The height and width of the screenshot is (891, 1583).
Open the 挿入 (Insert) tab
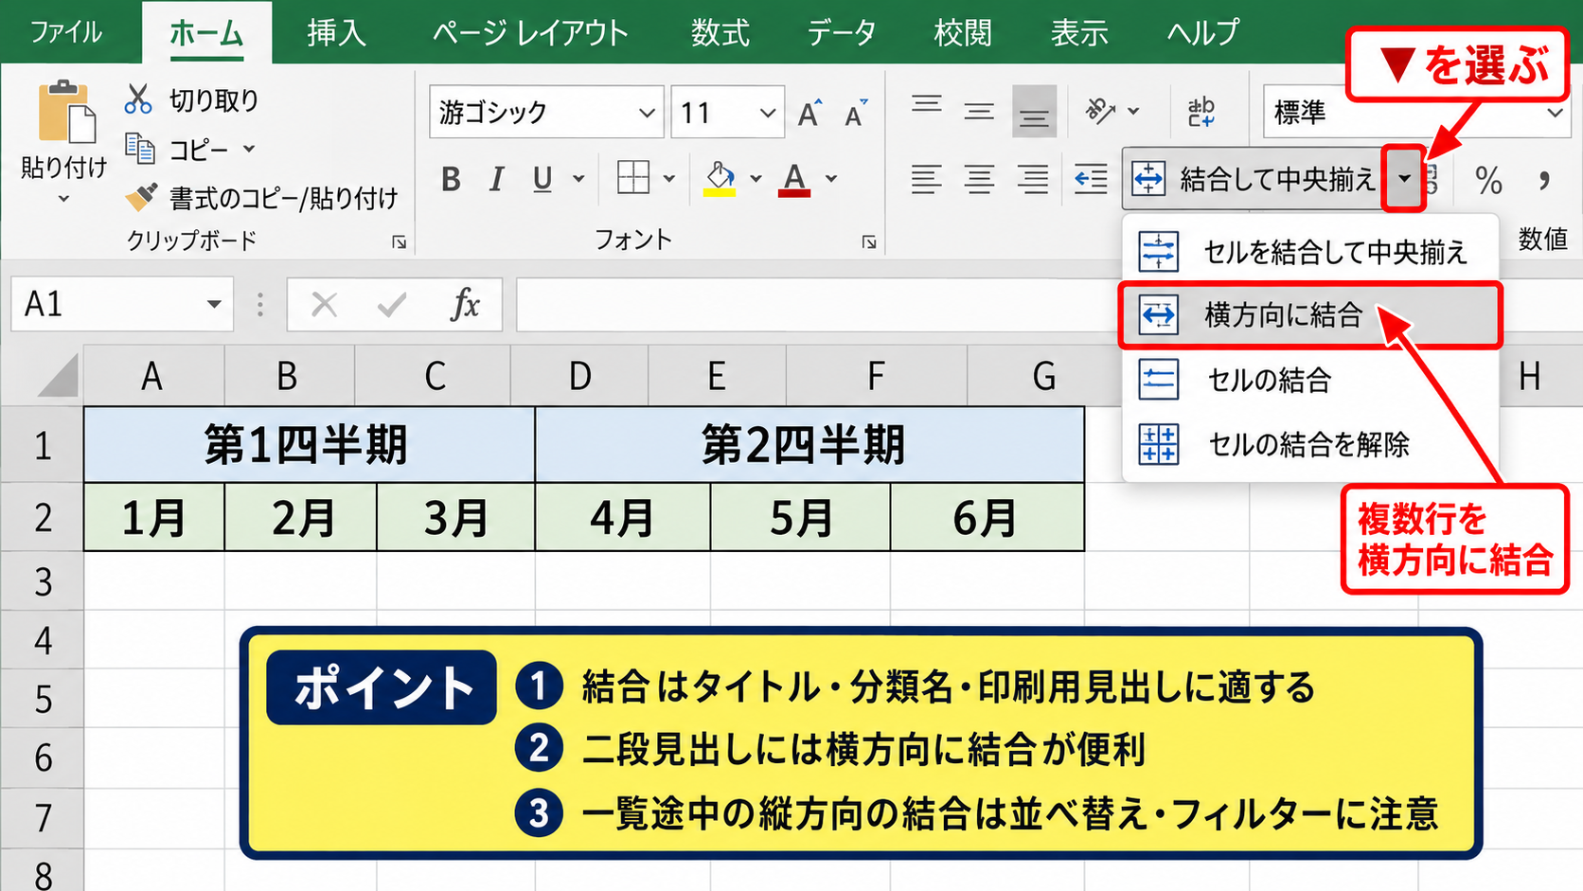[x=336, y=33]
